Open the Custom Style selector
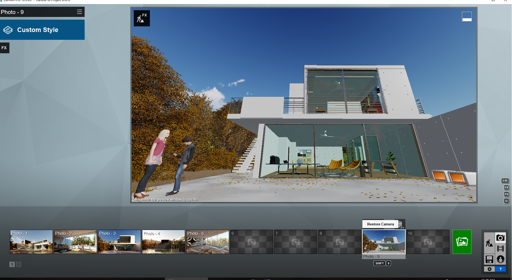This screenshot has width=512, height=280. pos(42,30)
